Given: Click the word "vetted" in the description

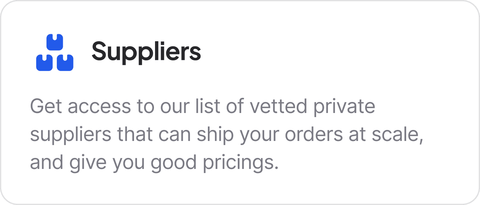Looking at the screenshot, I should pyautogui.click(x=278, y=107).
